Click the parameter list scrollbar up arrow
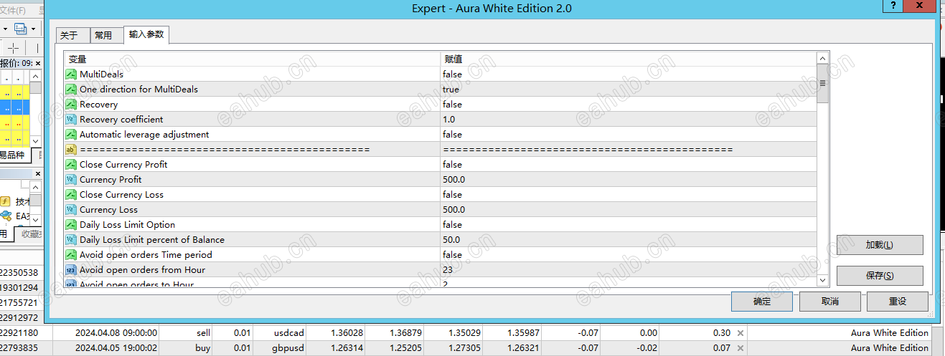Viewport: 945px width, 356px height. point(822,58)
